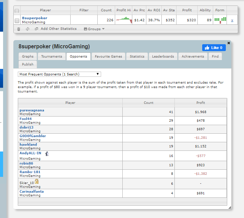Click the -$1,281 profit value

(x=200, y=137)
